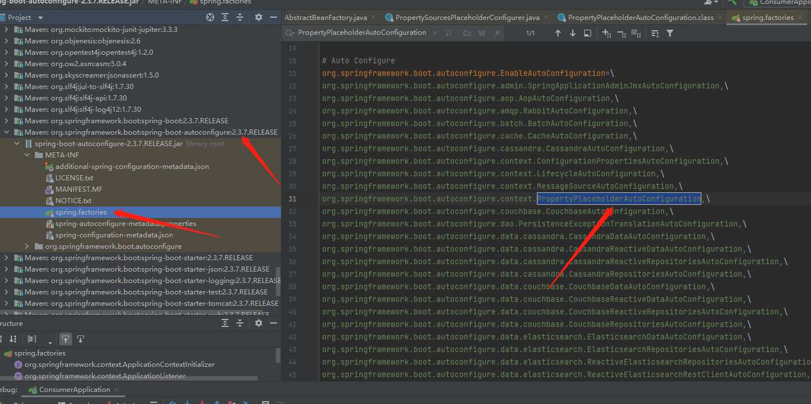Select opened file locator icon in Project panel
Image resolution: width=811 pixels, height=404 pixels.
coord(211,18)
